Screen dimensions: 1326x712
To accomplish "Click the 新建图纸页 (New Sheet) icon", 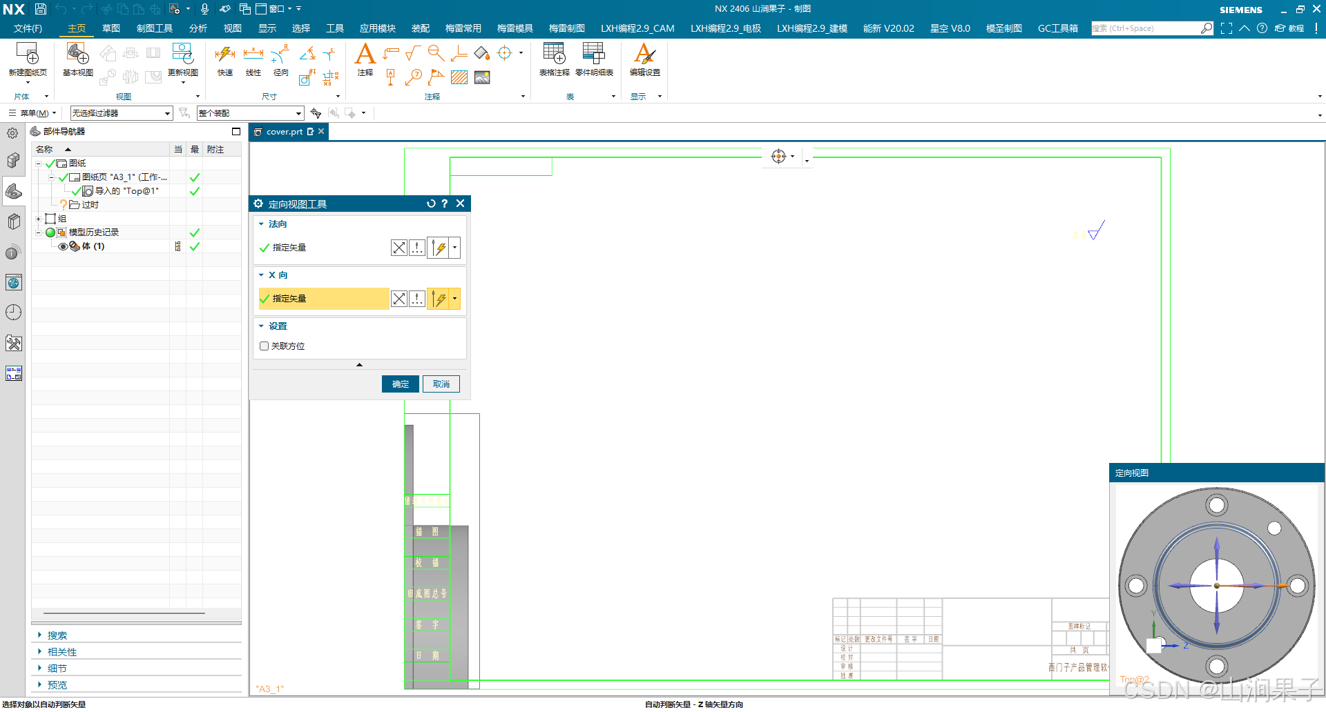I will [x=28, y=54].
